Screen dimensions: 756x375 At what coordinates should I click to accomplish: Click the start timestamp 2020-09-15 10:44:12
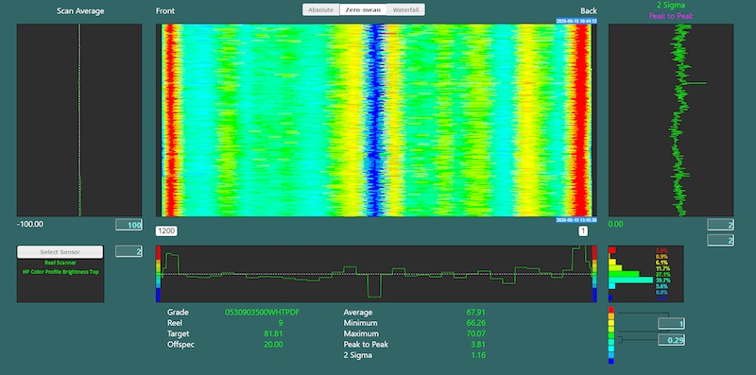pyautogui.click(x=576, y=21)
